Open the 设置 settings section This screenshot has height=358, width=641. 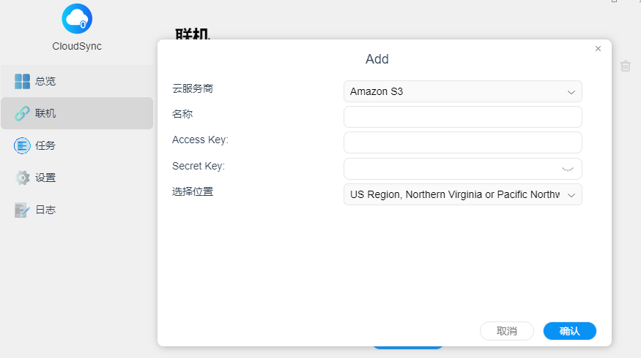point(77,178)
